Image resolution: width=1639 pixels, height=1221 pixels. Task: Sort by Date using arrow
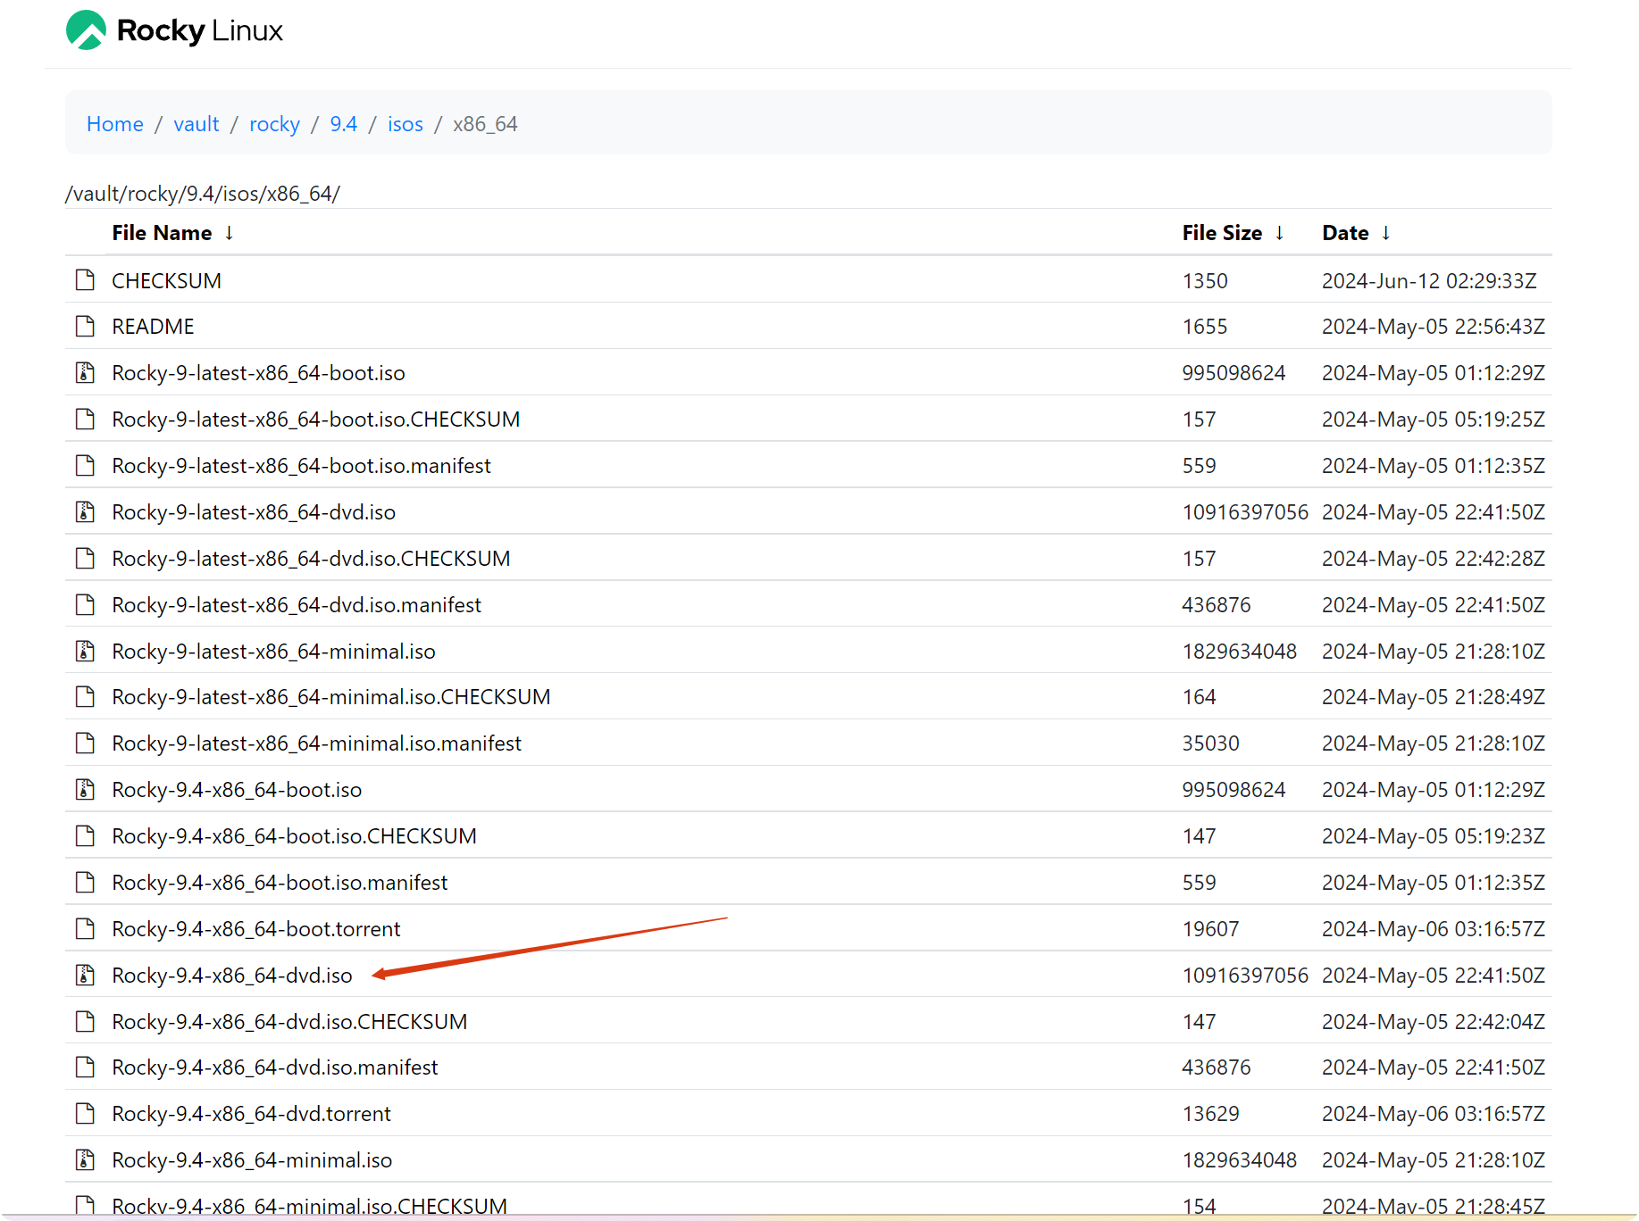[x=1386, y=233]
